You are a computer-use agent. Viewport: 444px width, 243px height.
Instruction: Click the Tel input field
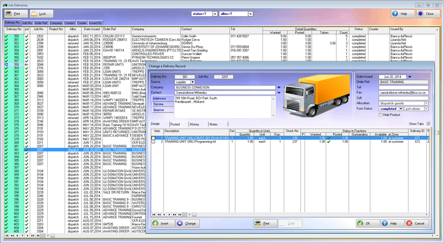click(x=403, y=87)
